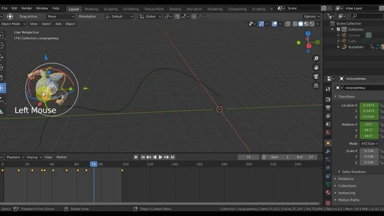Open the Object Mode dropdown
The image size is (384, 216).
click(x=13, y=24)
